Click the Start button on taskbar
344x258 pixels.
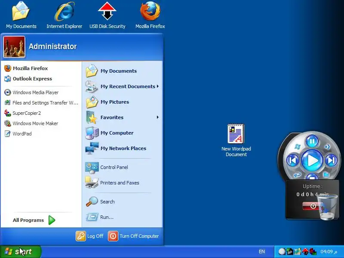pyautogui.click(x=20, y=252)
